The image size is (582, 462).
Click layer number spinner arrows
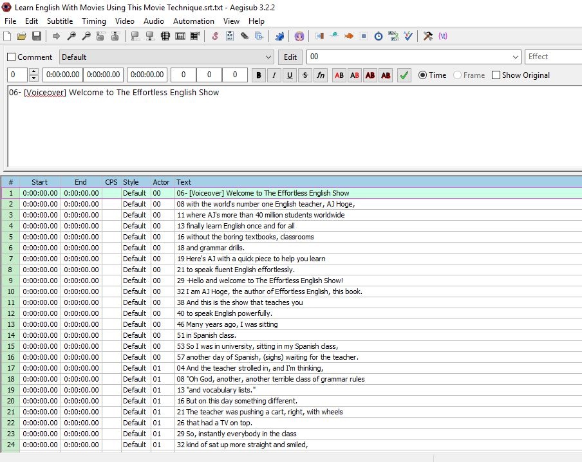(x=34, y=75)
